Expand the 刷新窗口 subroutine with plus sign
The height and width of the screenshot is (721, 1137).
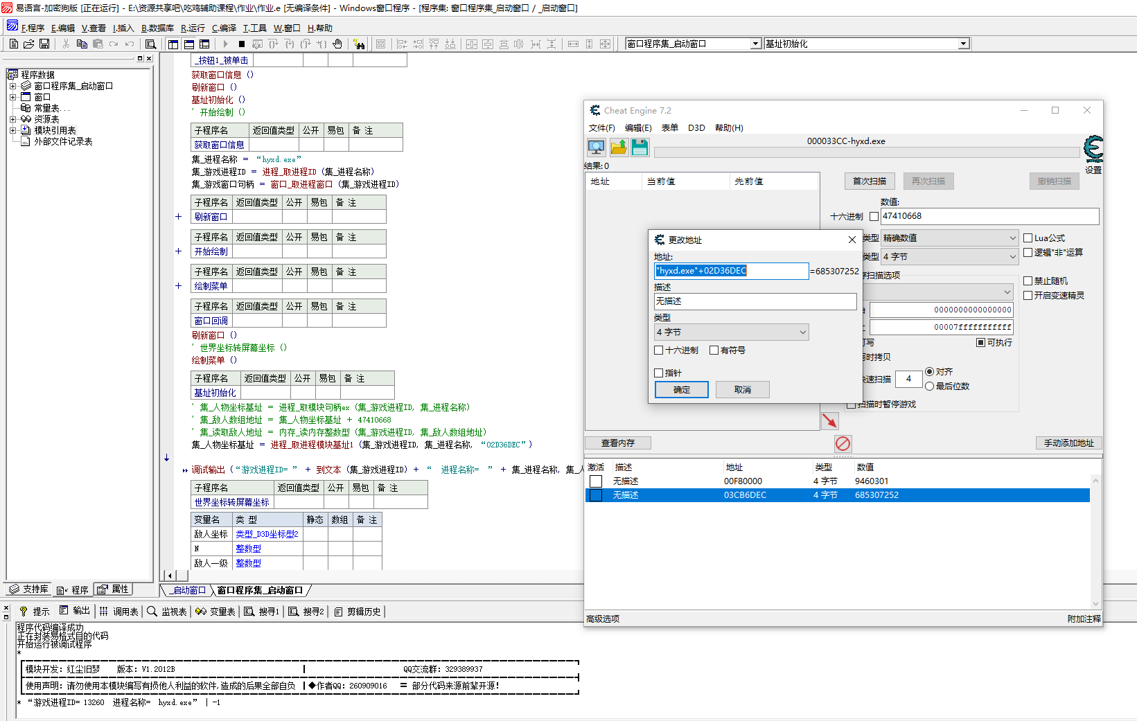click(178, 217)
